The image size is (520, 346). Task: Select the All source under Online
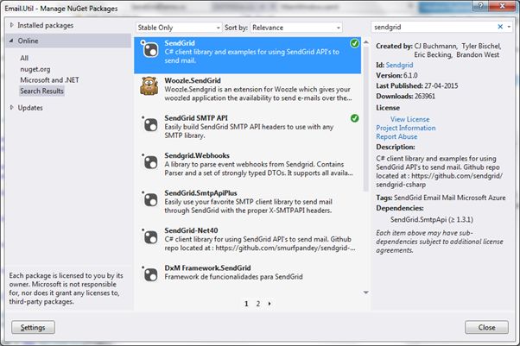pyautogui.click(x=24, y=58)
